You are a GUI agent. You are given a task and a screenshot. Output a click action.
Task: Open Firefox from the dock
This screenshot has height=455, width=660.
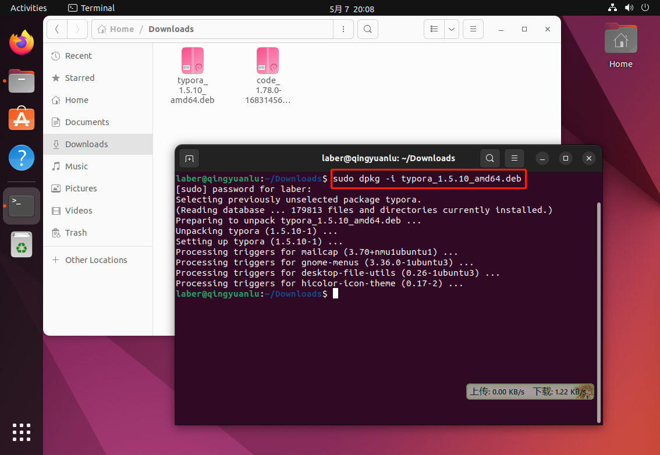[x=22, y=42]
